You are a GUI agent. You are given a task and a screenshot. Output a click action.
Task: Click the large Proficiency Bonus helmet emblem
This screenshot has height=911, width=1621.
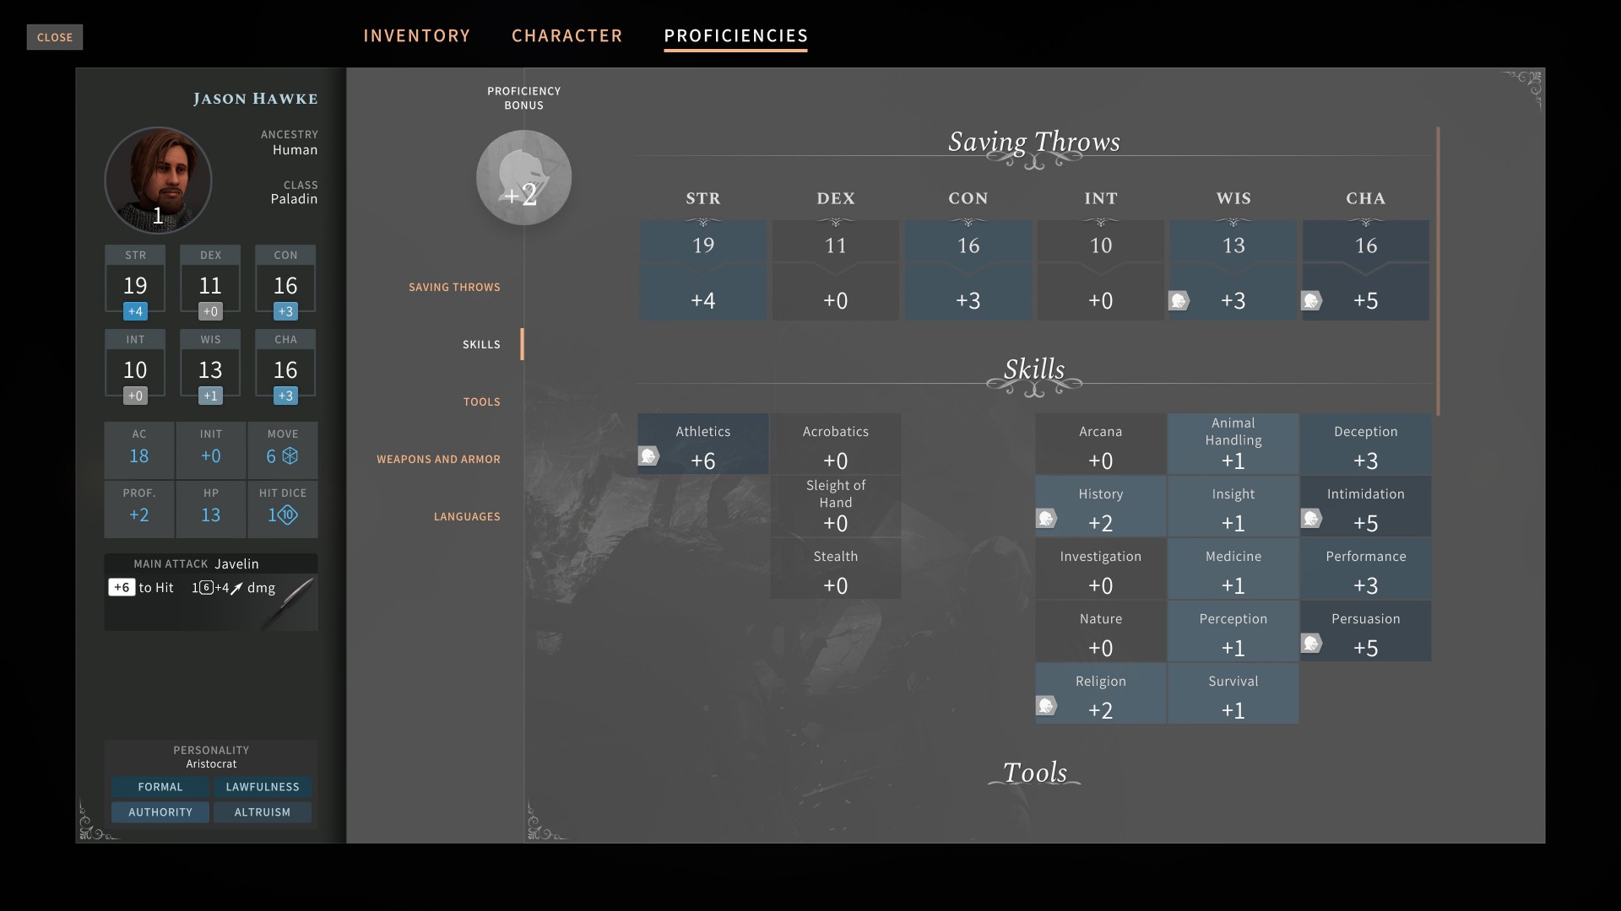pos(523,178)
